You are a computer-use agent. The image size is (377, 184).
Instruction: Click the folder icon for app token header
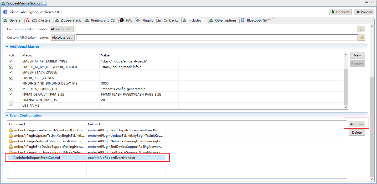[x=361, y=29]
